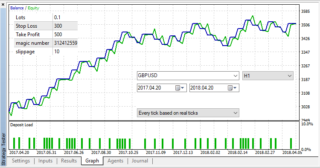Select the Stop Loss parameter label

[26, 26]
